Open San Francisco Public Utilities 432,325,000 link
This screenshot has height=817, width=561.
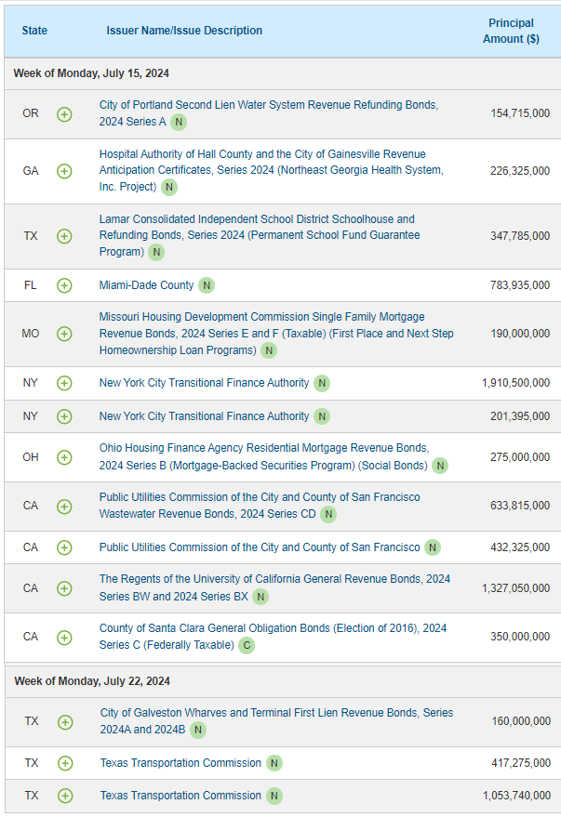pos(260,547)
